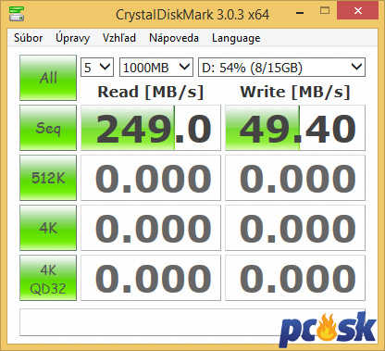The width and height of the screenshot is (385, 351).
Task: Click the Read [MB/s] column header
Action: click(x=151, y=92)
